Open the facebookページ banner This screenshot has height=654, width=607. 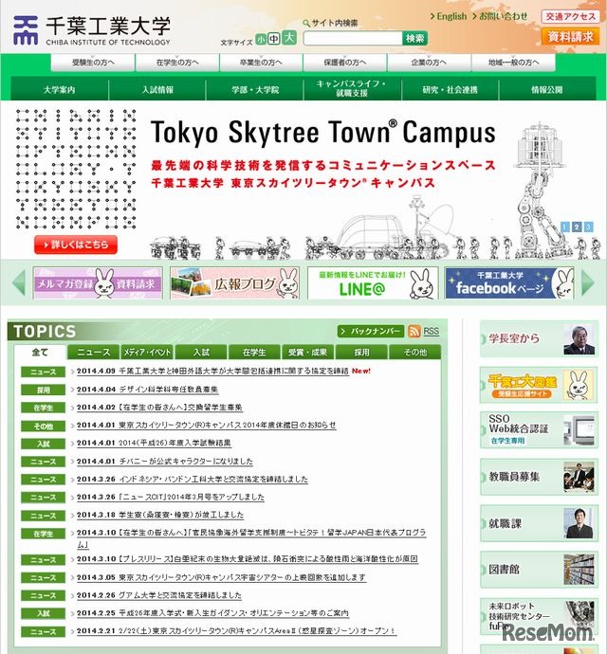coord(509,283)
